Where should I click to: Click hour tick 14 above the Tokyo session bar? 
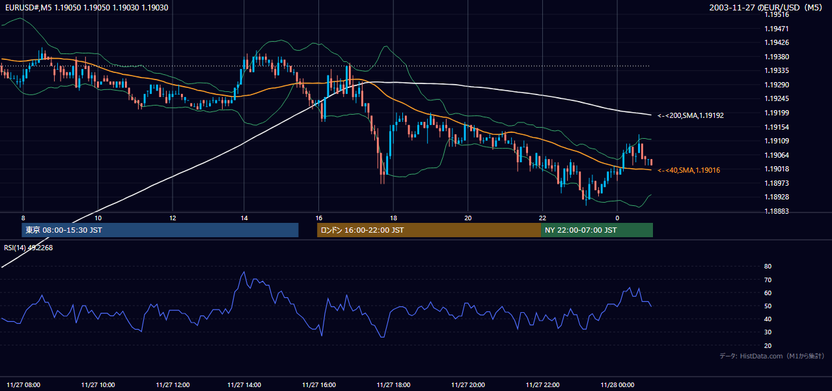[x=244, y=218]
